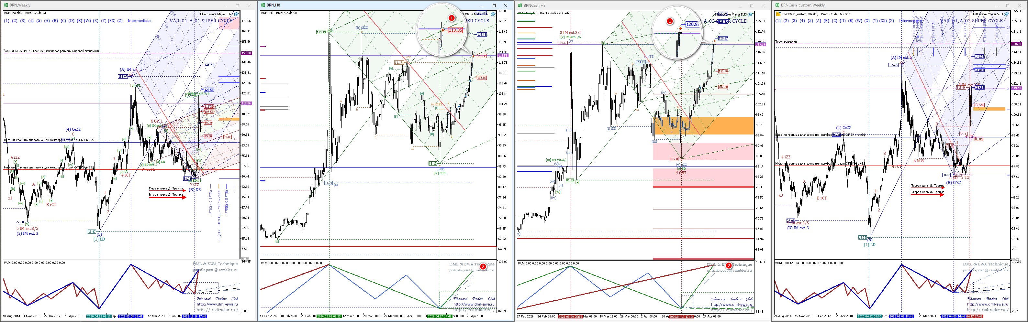The width and height of the screenshot is (1028, 322).
Task: Click red marker 1 in BRN,H8 magnifier
Action: click(451, 18)
